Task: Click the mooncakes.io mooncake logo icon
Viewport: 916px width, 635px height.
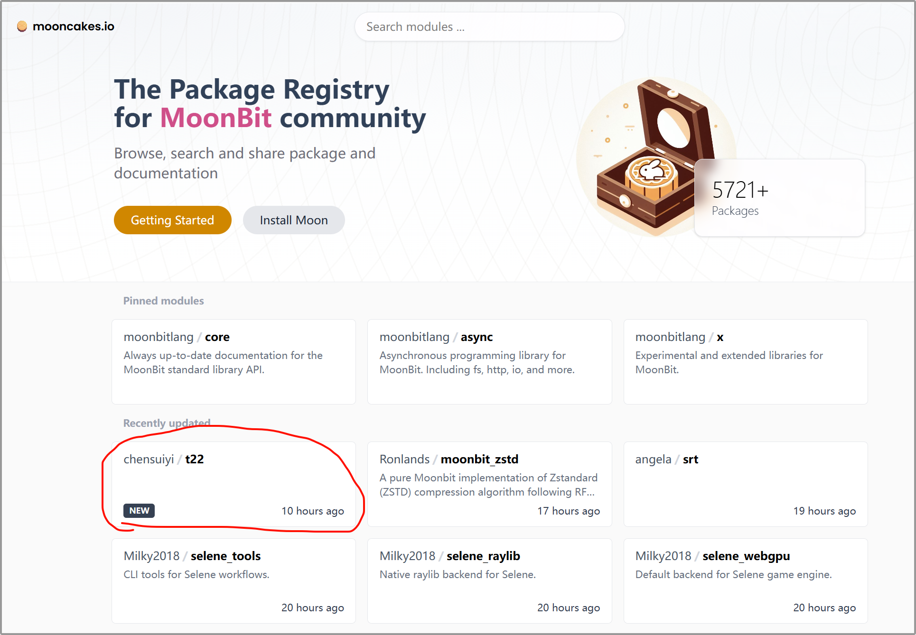Action: 22,27
